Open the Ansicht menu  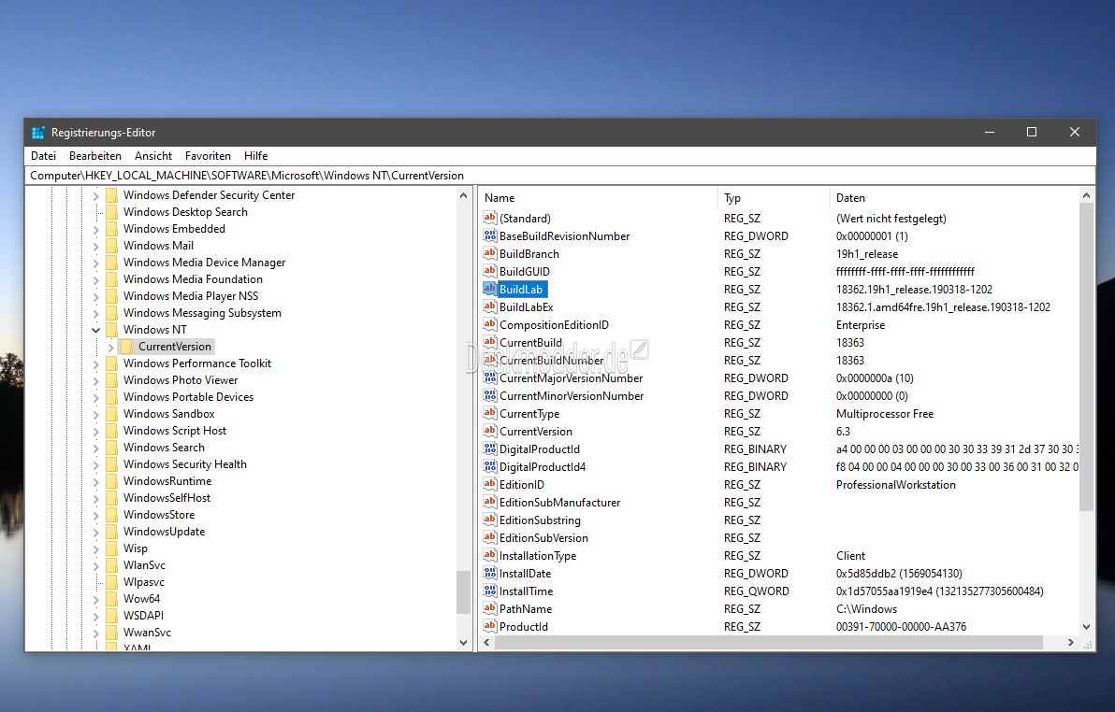pyautogui.click(x=153, y=156)
